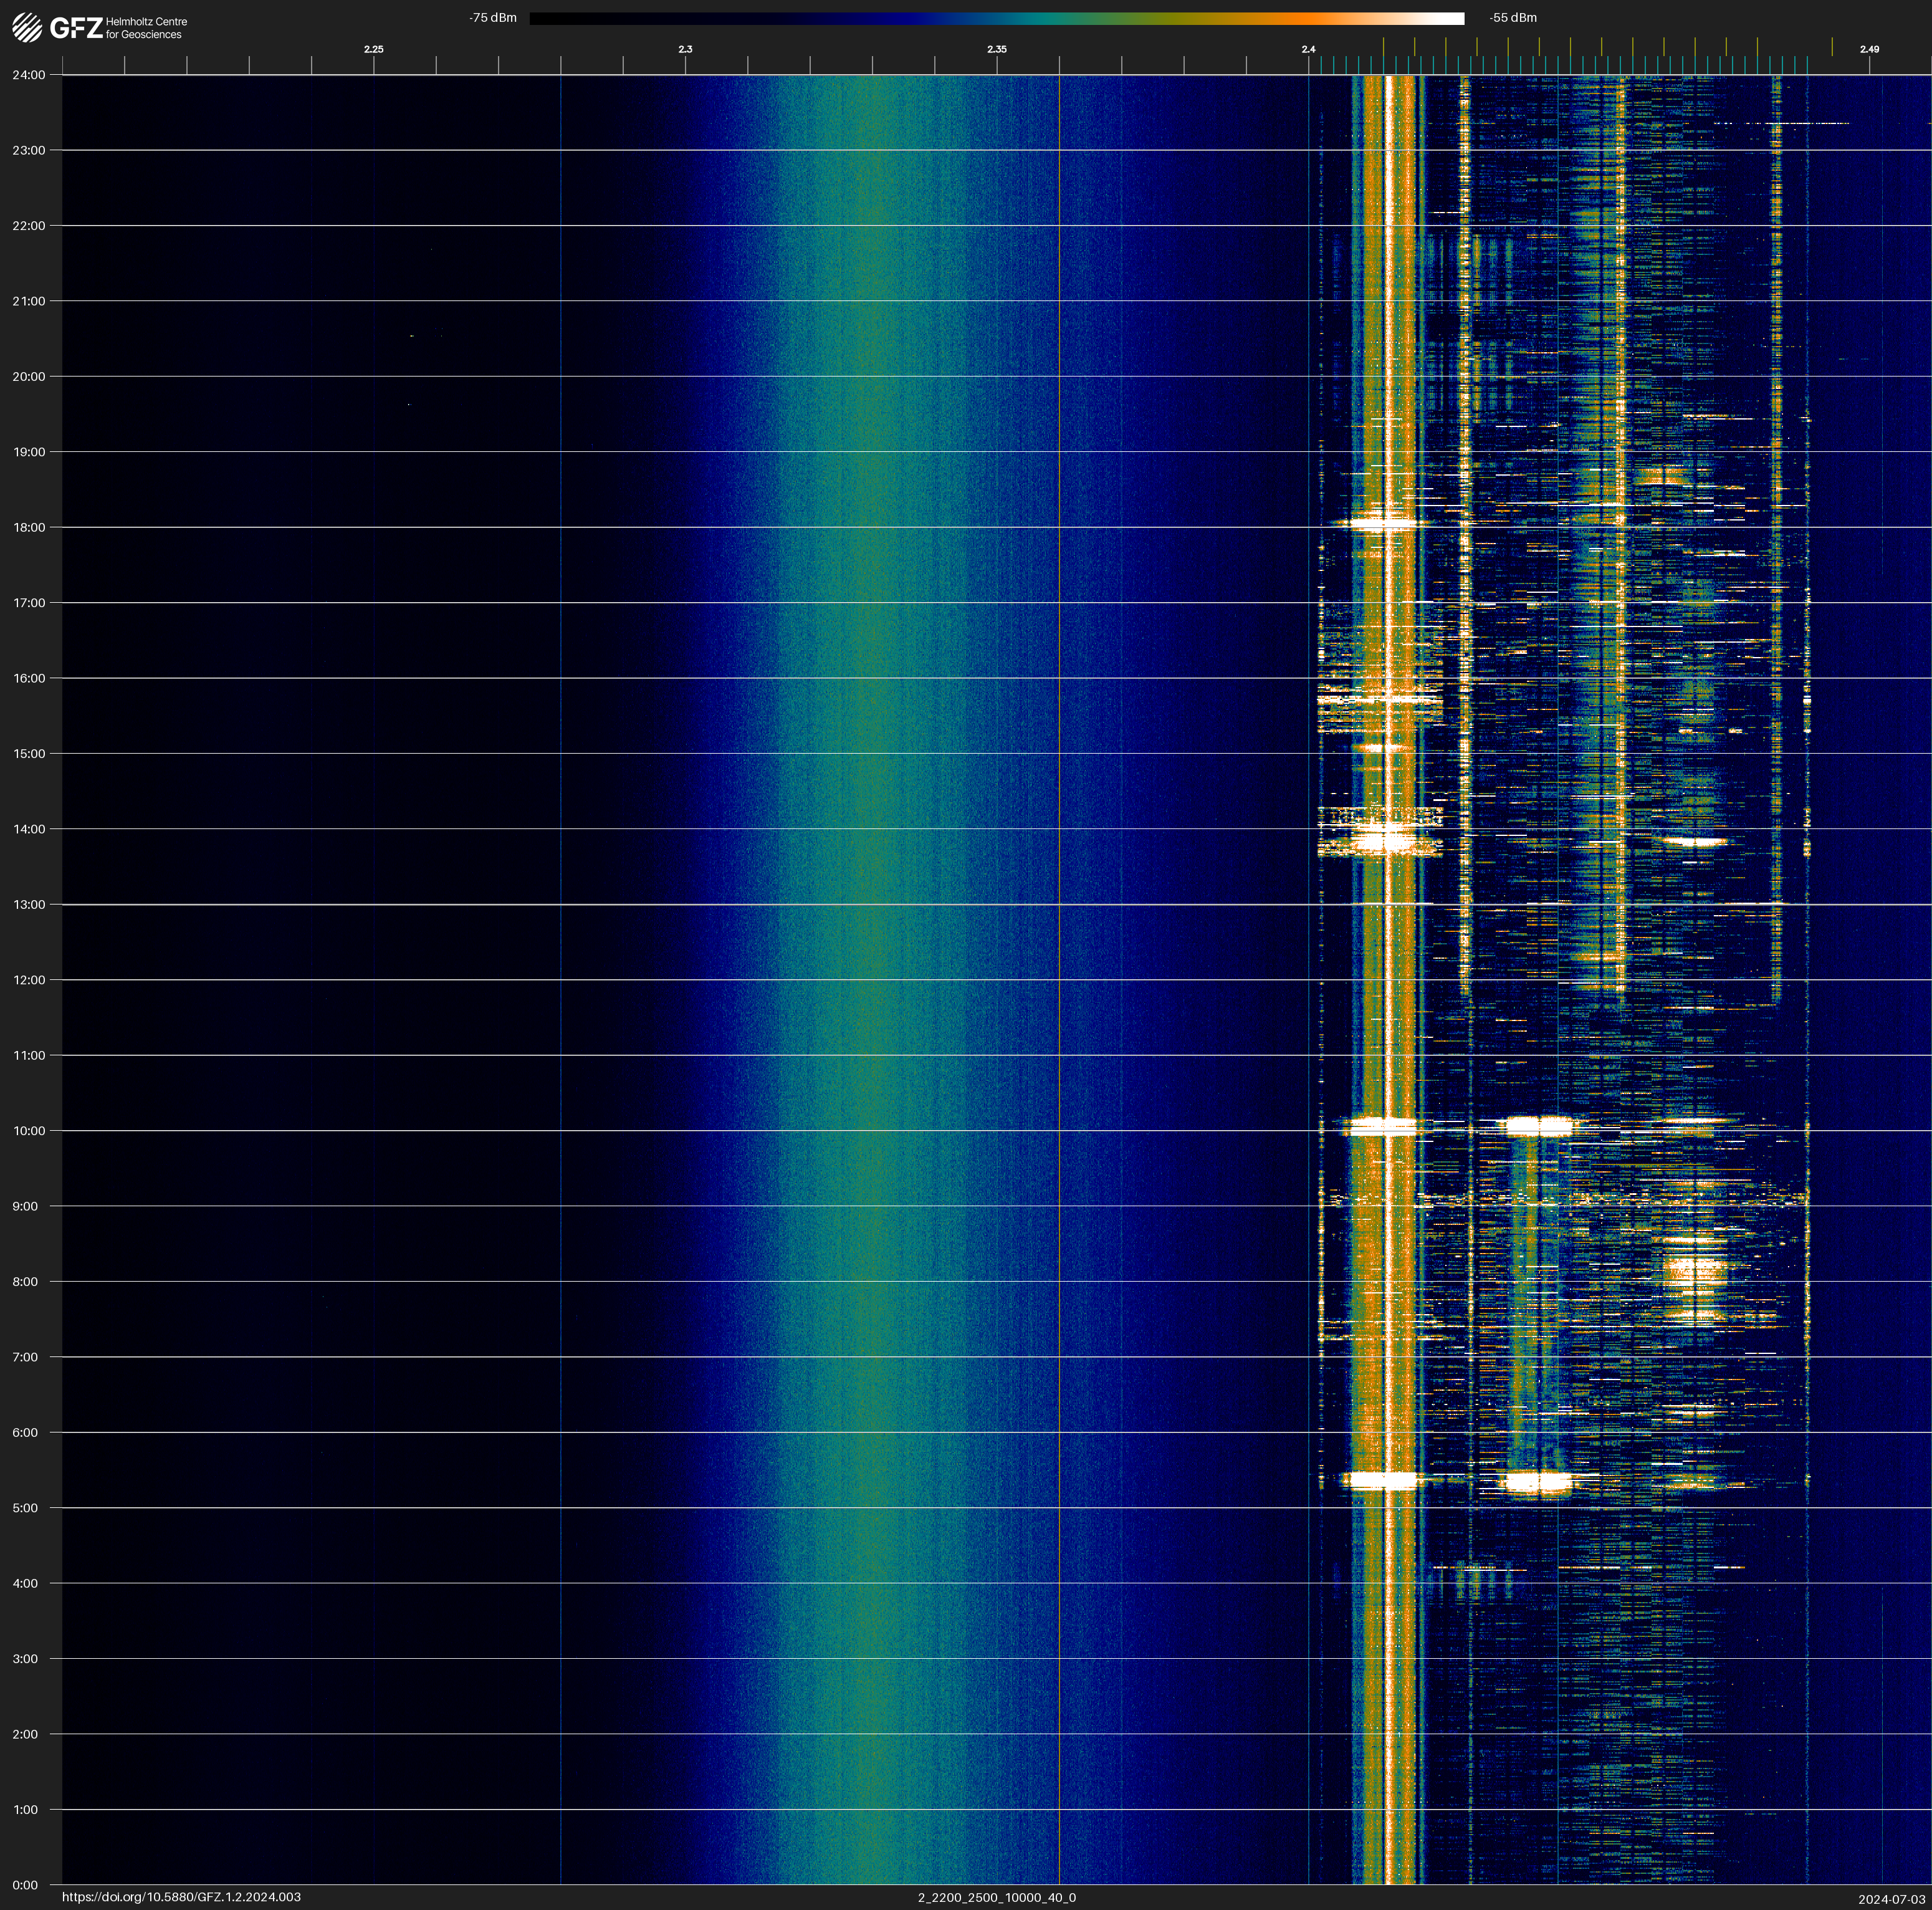
Task: Click the 2.35 frequency axis label
Action: [x=996, y=49]
